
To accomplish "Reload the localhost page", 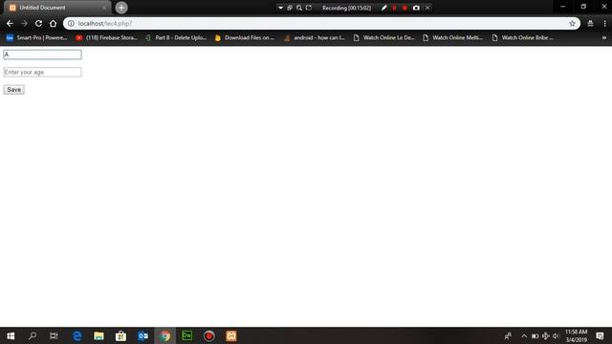I will pos(38,23).
